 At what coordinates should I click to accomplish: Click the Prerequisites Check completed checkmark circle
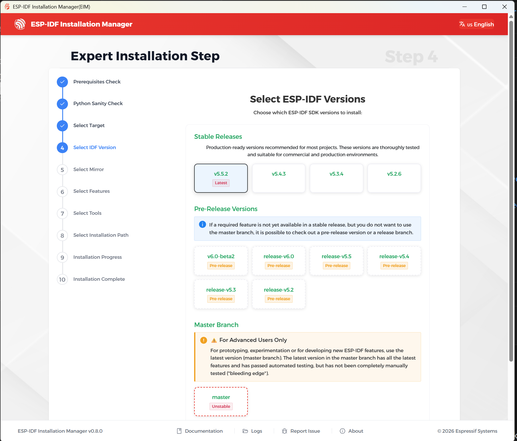[x=62, y=82]
